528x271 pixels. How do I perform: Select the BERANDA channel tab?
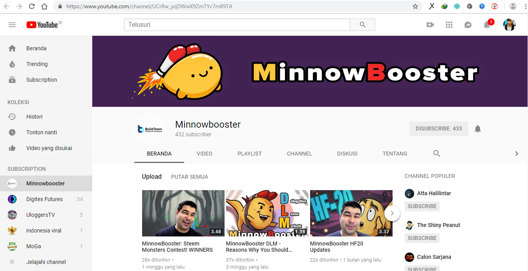tap(159, 154)
